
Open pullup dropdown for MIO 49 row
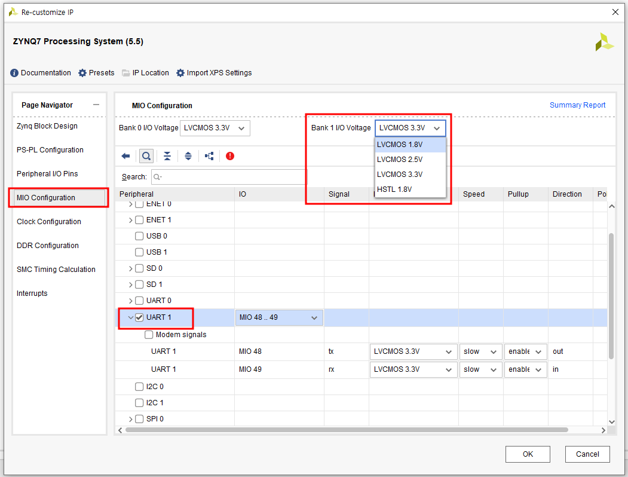coord(525,369)
